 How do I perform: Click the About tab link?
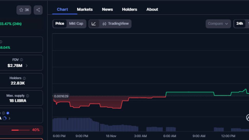click(152, 9)
